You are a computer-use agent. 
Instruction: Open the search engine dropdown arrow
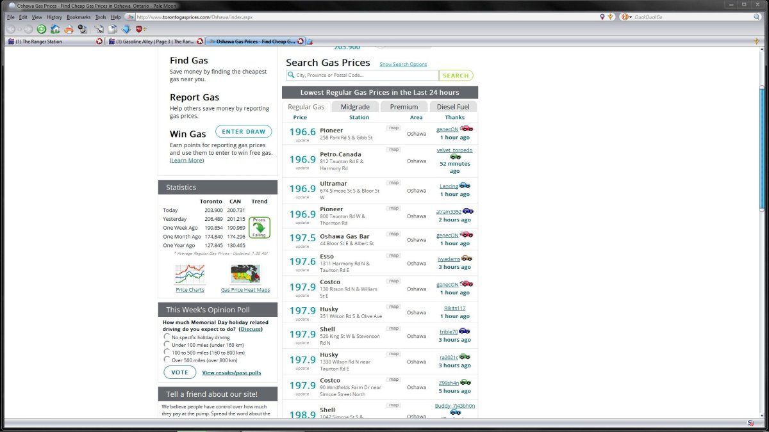coord(631,17)
